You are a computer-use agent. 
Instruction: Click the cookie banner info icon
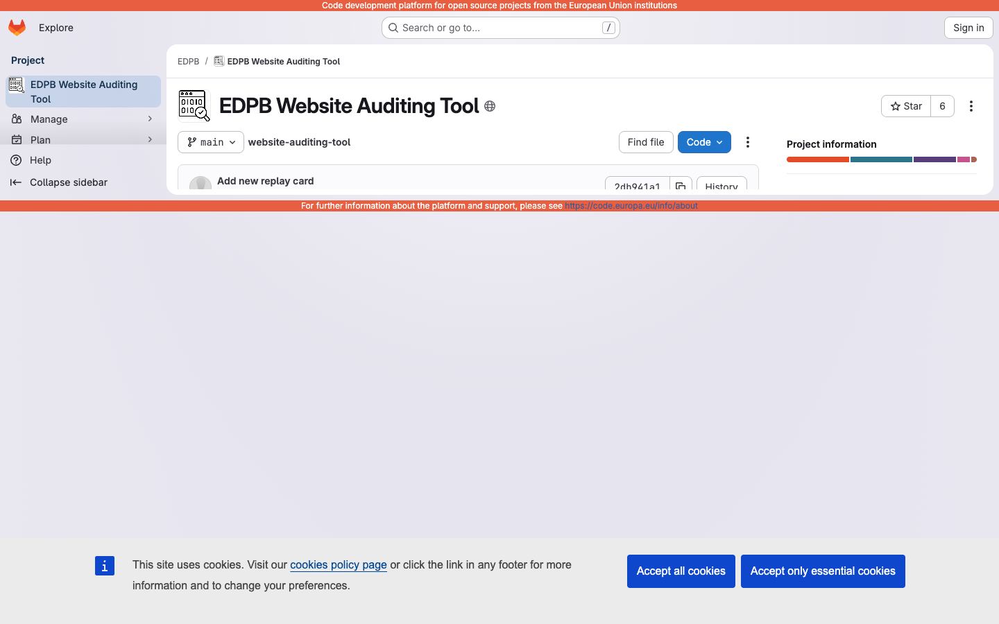[105, 566]
